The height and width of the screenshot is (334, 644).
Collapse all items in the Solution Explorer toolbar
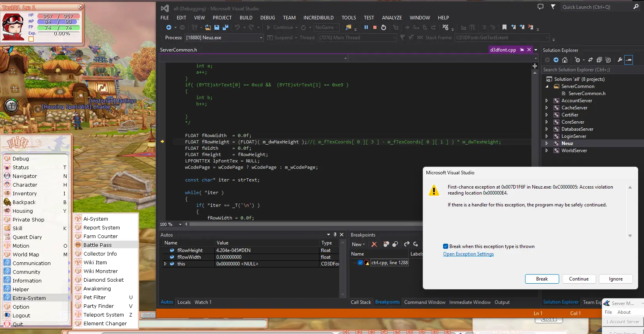tap(599, 60)
